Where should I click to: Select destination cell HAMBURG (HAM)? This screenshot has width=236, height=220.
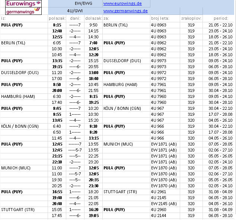[120, 85]
